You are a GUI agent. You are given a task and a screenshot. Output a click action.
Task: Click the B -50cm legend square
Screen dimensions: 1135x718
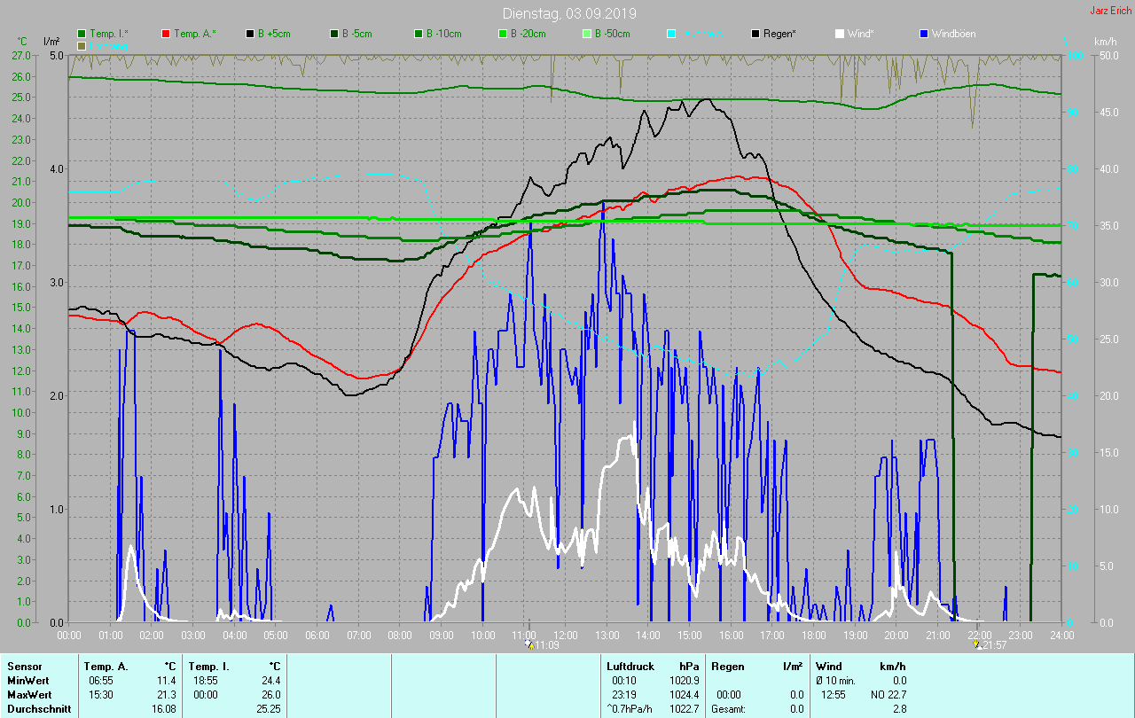[x=586, y=34]
